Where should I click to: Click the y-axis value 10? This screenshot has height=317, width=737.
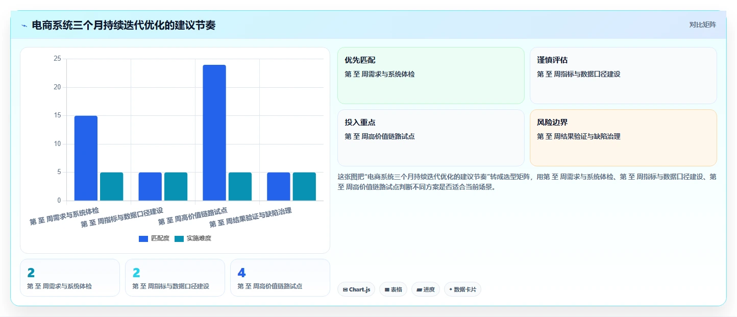pos(57,144)
